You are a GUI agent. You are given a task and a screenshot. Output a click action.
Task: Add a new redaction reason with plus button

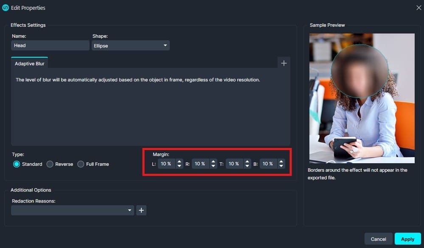[x=141, y=210]
